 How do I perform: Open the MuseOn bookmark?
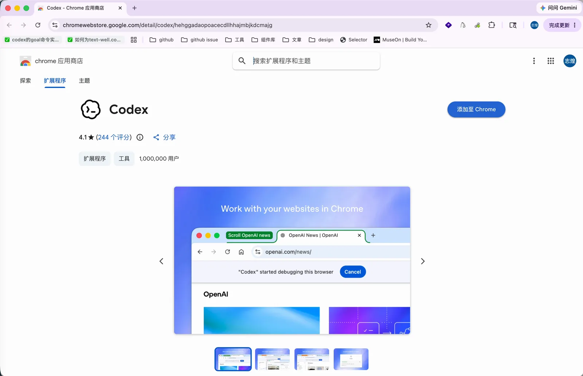tap(400, 40)
